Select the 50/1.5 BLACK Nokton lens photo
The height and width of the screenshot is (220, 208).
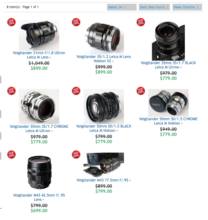pyautogui.click(x=104, y=106)
